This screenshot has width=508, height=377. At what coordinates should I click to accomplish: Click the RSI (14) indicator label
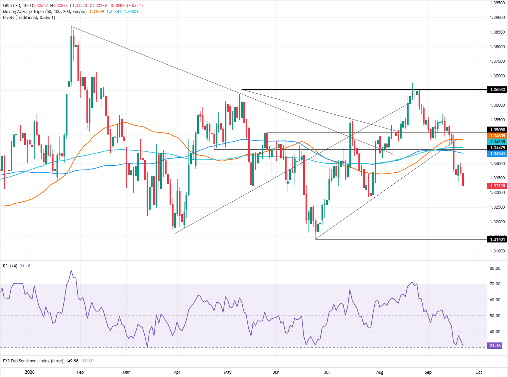[10, 266]
